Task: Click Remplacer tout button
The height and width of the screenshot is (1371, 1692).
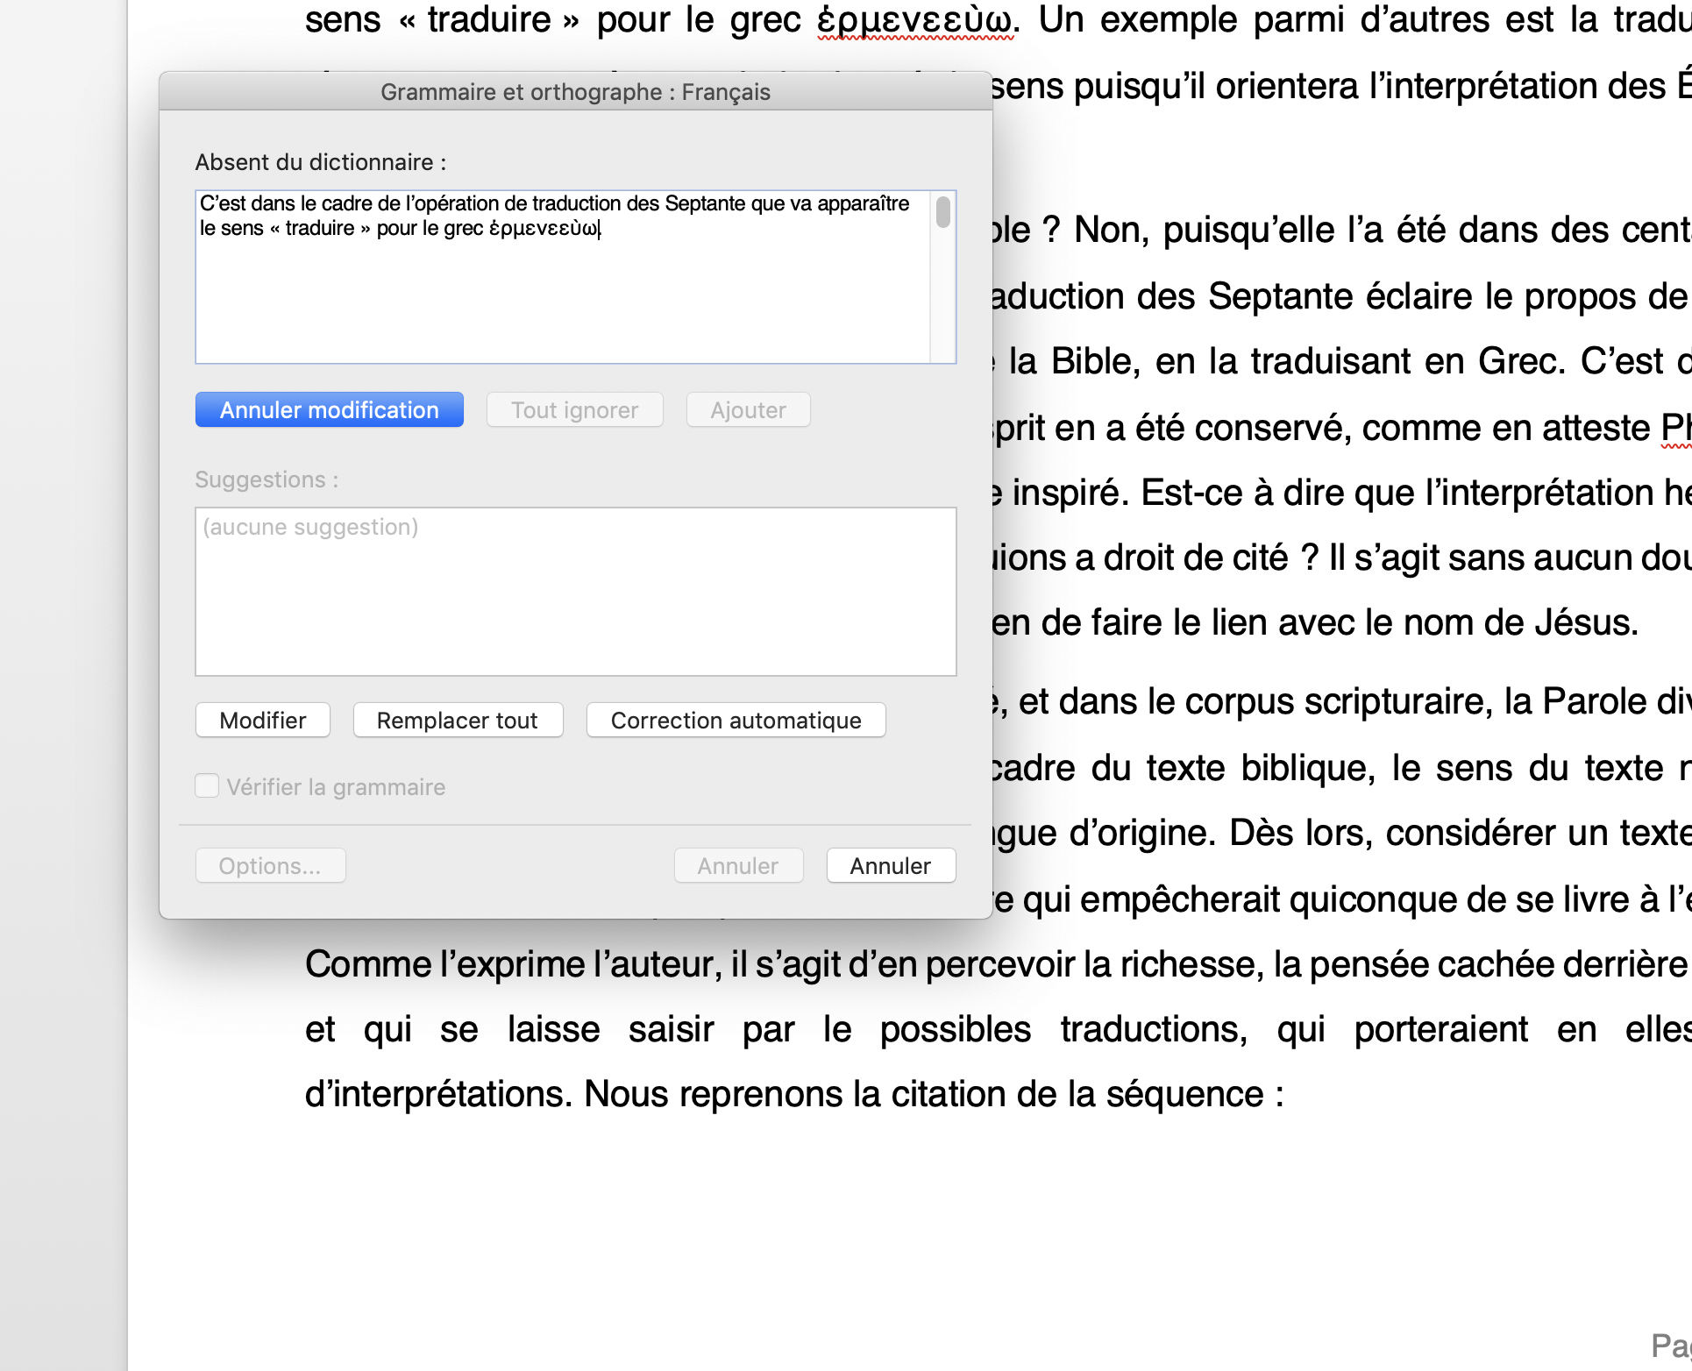Action: (458, 721)
